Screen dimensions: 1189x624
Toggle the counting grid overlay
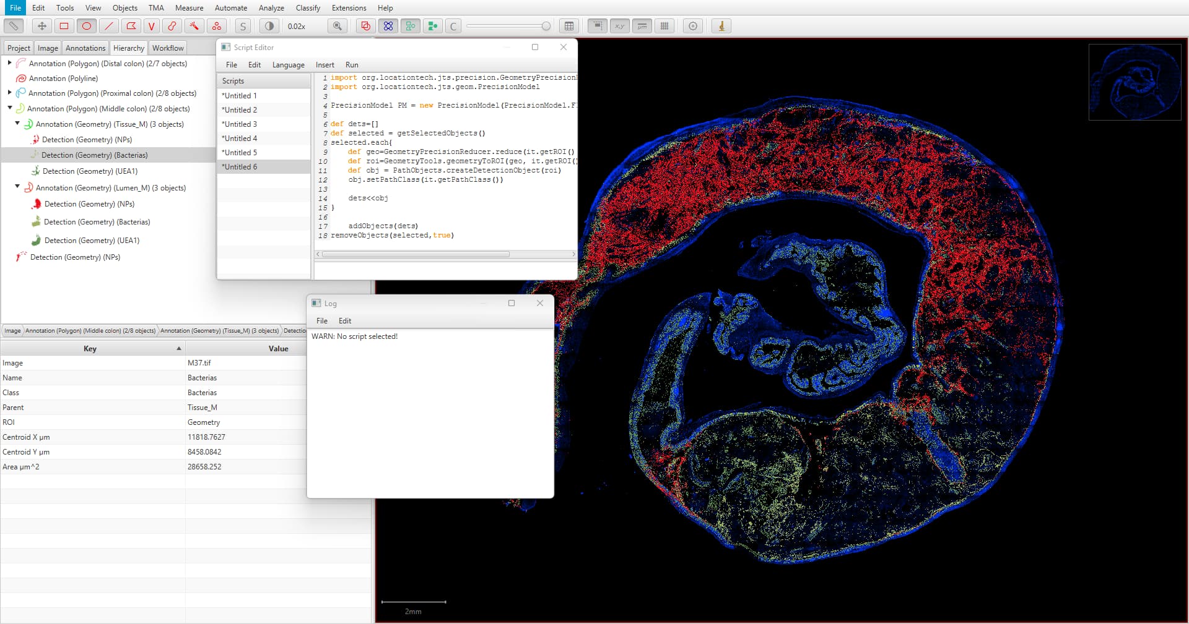point(664,26)
